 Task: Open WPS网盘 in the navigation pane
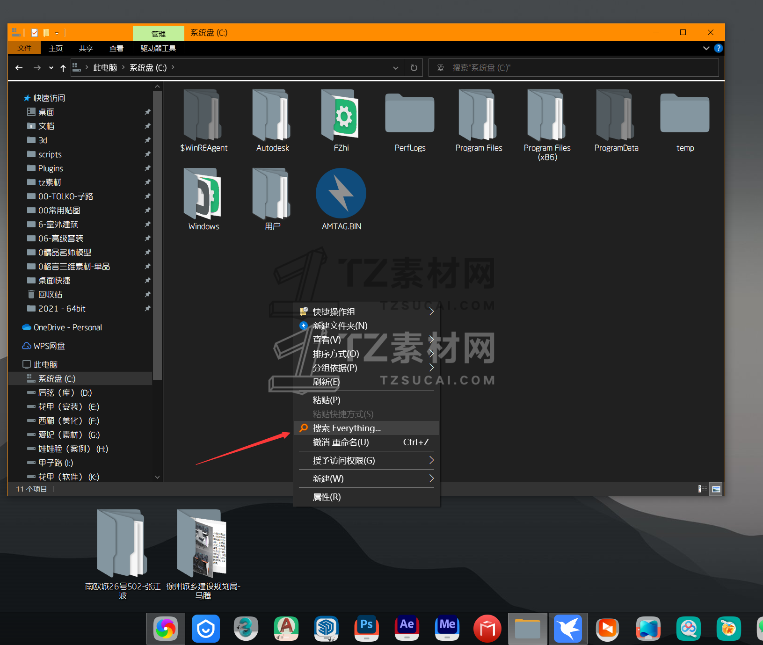tap(49, 346)
